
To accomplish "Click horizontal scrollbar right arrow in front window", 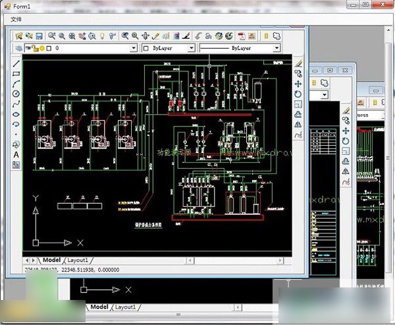I will click(x=280, y=260).
